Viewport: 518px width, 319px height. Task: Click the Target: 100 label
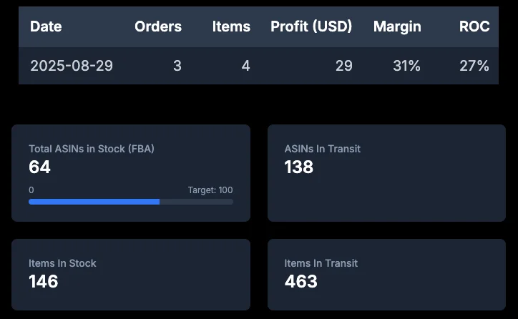pos(210,190)
